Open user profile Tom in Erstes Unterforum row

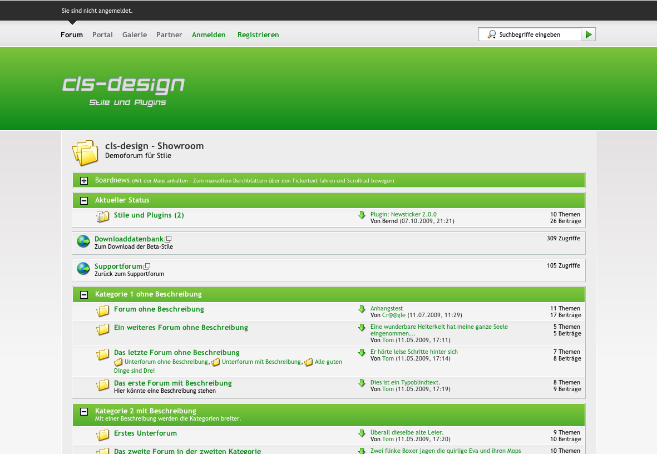(388, 440)
